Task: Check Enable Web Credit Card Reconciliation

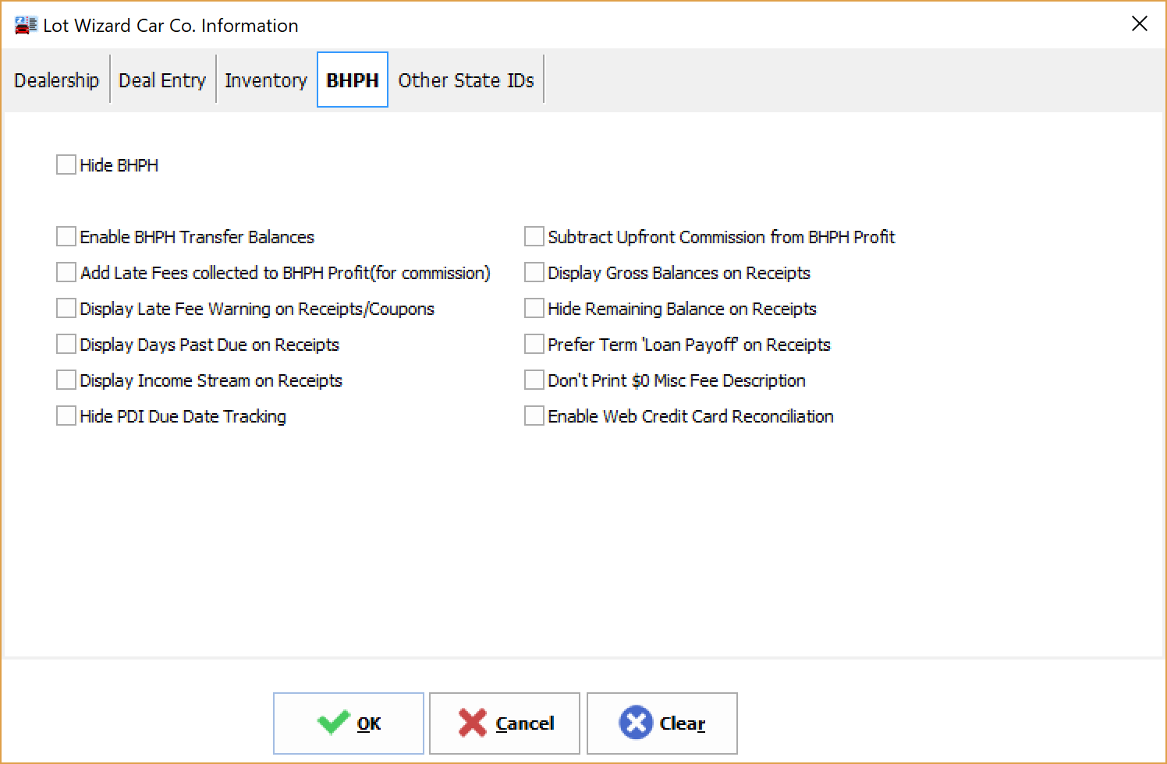Action: click(x=534, y=416)
